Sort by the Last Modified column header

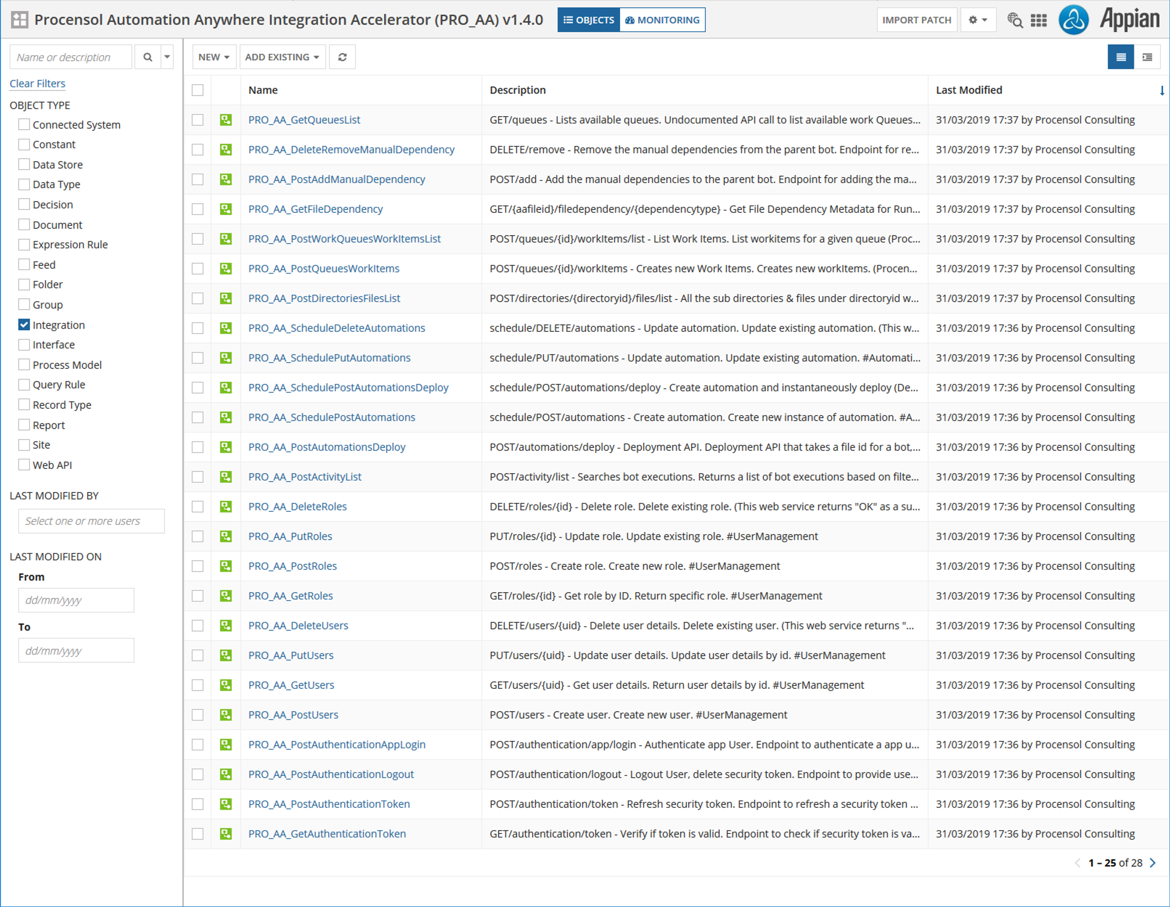point(969,90)
